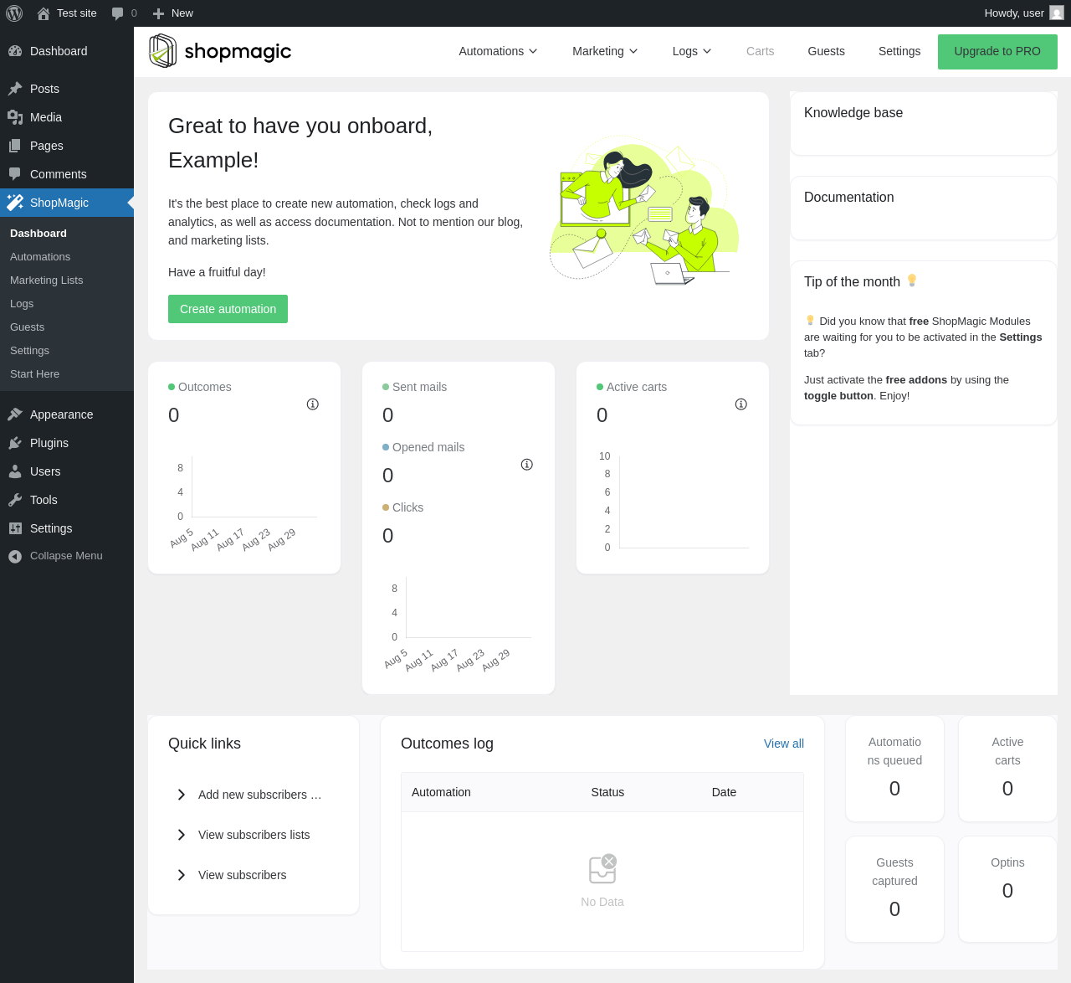Click the Posts pushpin icon
1071x983 pixels.
(15, 89)
